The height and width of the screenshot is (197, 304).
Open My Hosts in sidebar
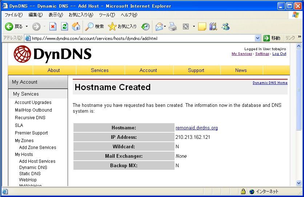[24, 154]
